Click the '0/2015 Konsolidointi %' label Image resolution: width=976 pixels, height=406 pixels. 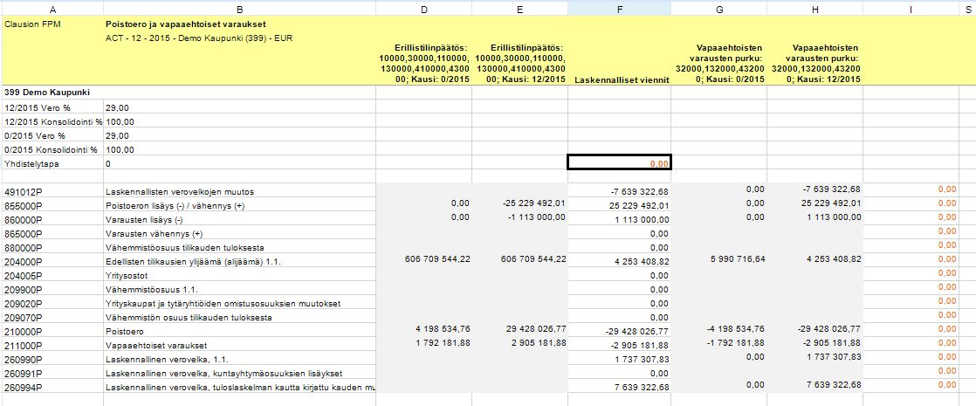click(x=51, y=149)
